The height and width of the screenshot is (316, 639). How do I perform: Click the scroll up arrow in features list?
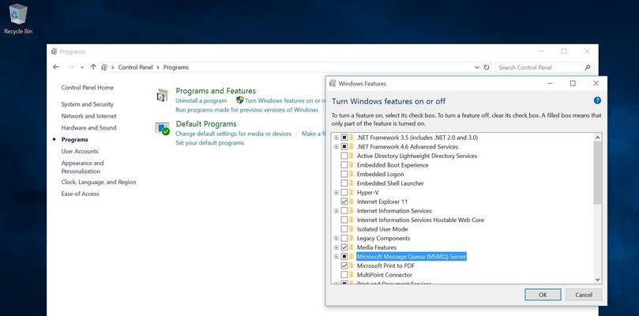[597, 137]
